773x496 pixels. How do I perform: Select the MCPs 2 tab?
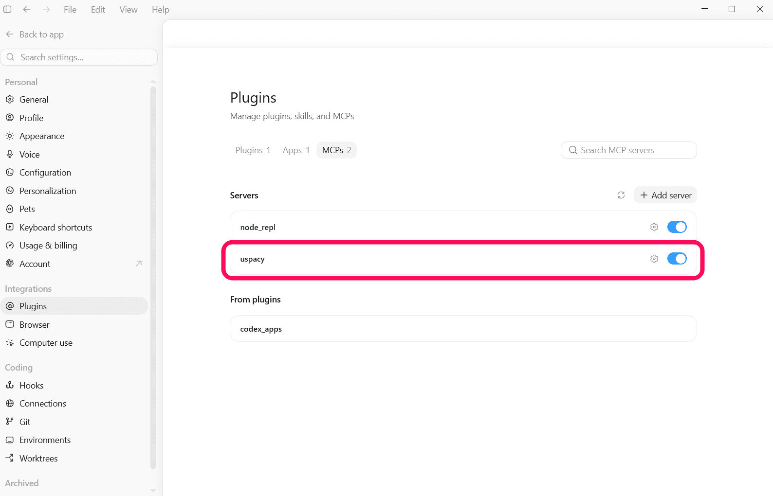click(x=336, y=150)
